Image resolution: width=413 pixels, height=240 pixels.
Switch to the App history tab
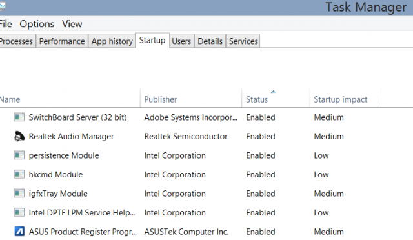pos(112,41)
